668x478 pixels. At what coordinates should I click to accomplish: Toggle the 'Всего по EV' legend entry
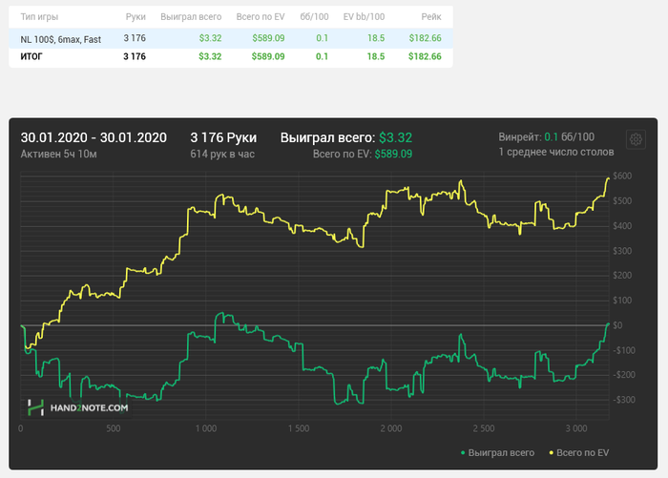tap(578, 453)
